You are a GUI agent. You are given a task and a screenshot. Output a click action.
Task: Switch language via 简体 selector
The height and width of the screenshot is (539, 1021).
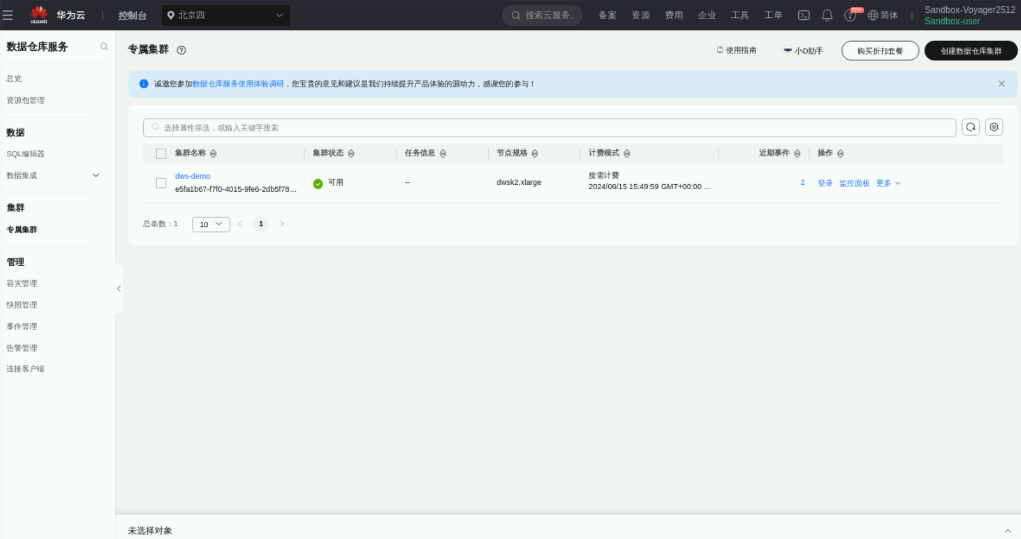pyautogui.click(x=883, y=16)
